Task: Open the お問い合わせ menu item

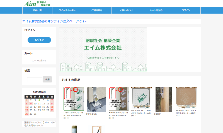Action: 127,10
